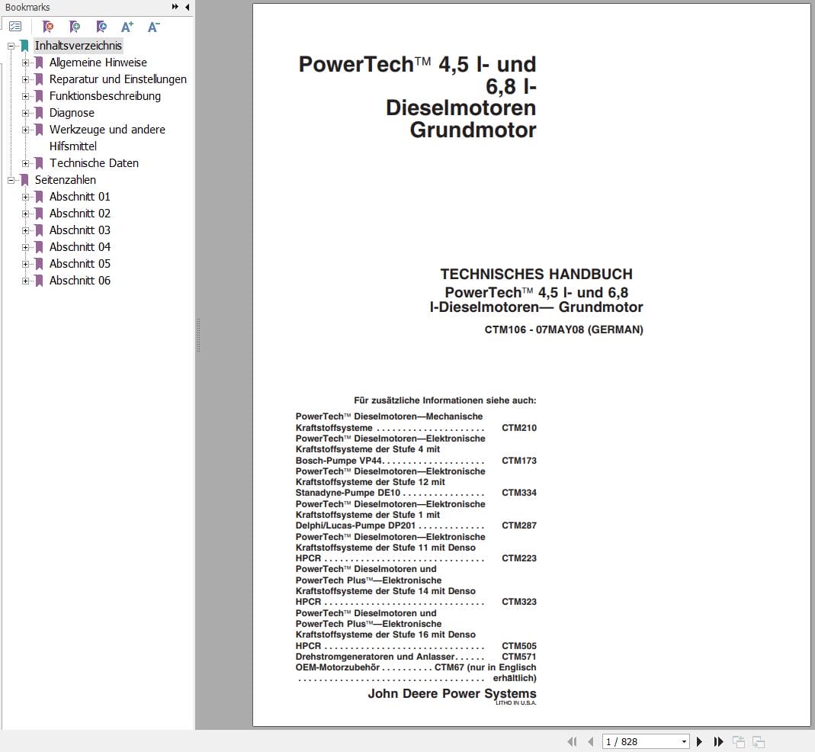815x752 pixels.
Task: Expand all bookmarks with double-arrow icon
Action: tap(175, 7)
